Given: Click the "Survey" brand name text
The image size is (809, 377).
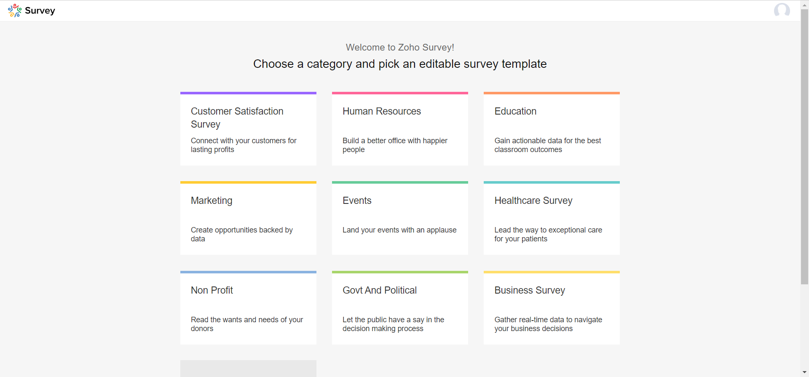Looking at the screenshot, I should pos(40,11).
